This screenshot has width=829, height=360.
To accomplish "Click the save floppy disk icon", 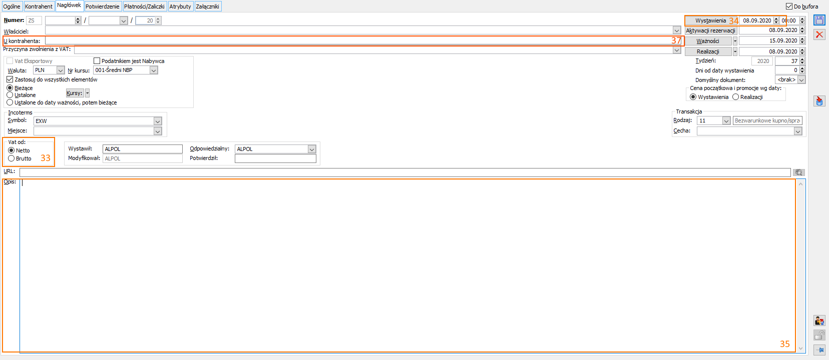I will coord(819,20).
